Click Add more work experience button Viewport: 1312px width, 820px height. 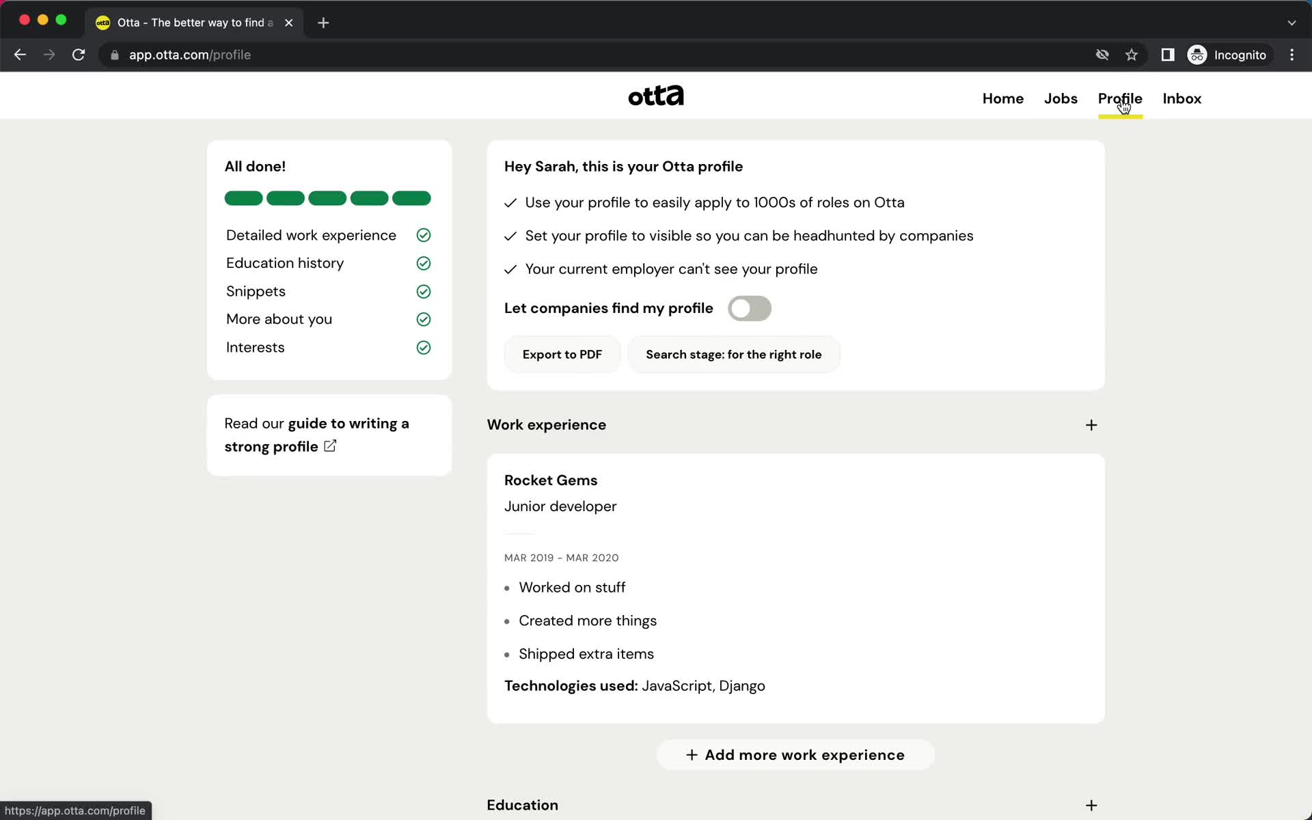pyautogui.click(x=795, y=754)
